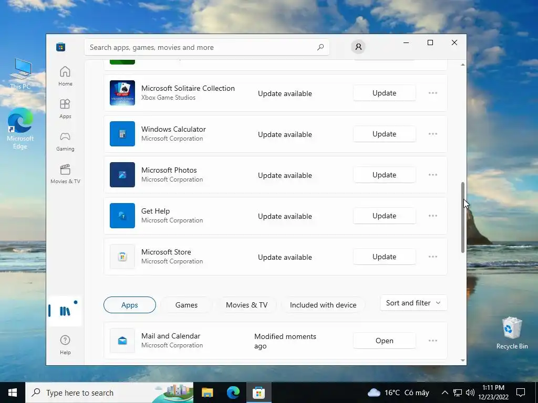Open more options for Microsoft Photos

[x=433, y=175]
